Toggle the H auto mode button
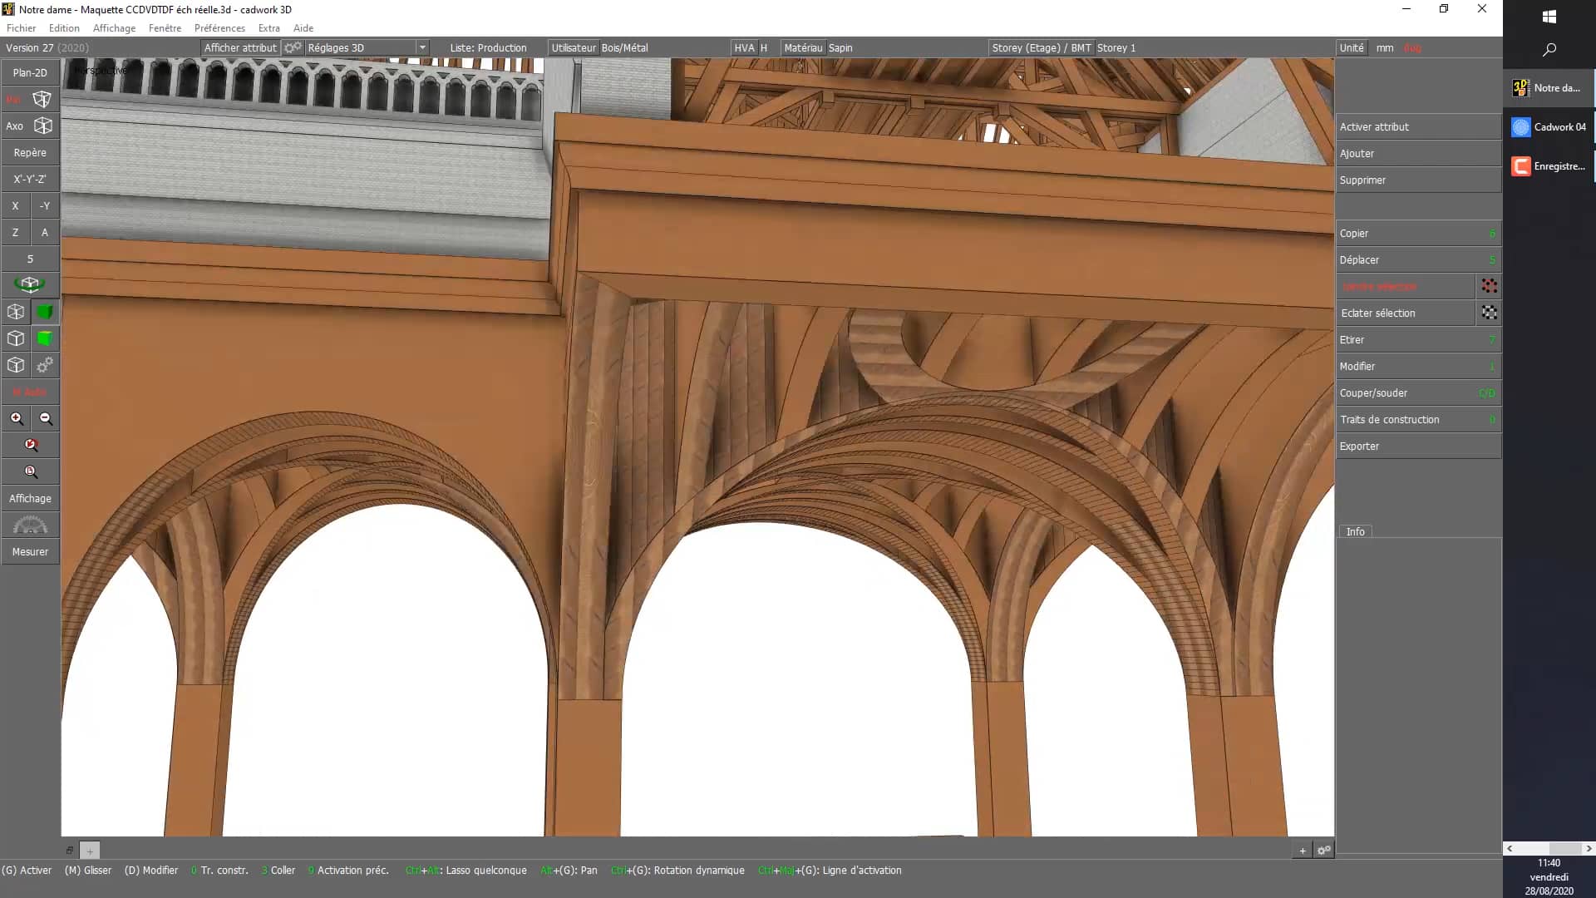This screenshot has width=1596, height=898. (x=30, y=392)
